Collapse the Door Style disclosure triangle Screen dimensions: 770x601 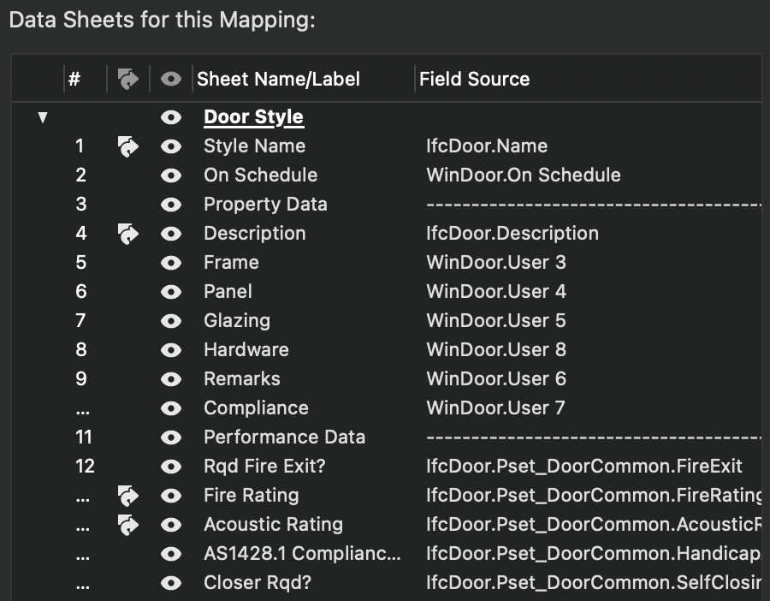43,117
